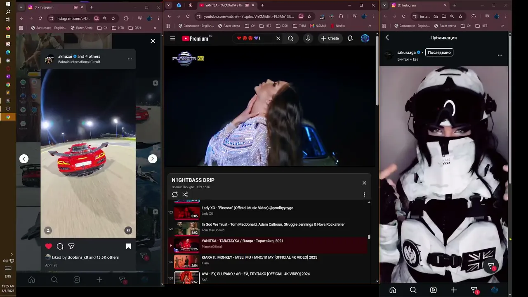Click the YouTube search magnifier button

pyautogui.click(x=291, y=38)
